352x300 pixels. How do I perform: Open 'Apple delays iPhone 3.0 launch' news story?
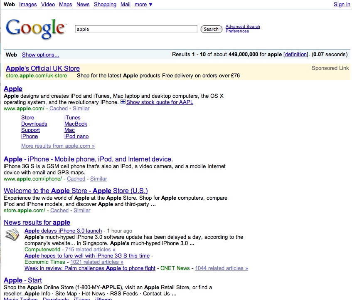click(63, 231)
